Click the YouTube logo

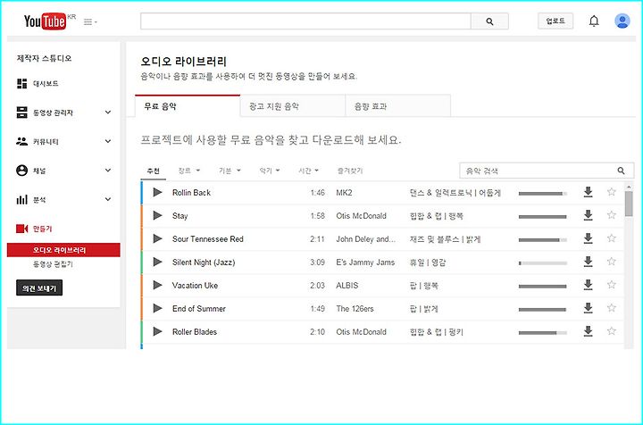(46, 21)
